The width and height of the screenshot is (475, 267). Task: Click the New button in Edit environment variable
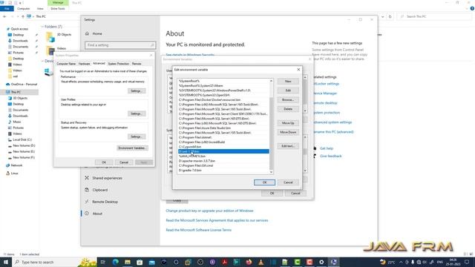tap(288, 82)
